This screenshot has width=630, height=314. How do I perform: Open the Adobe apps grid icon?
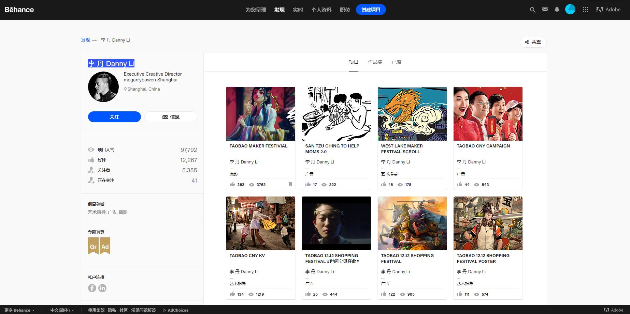(586, 10)
